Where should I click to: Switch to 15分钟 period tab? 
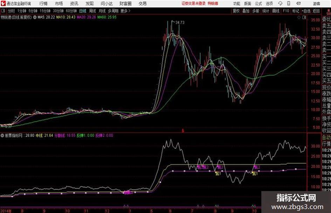coord(45,11)
